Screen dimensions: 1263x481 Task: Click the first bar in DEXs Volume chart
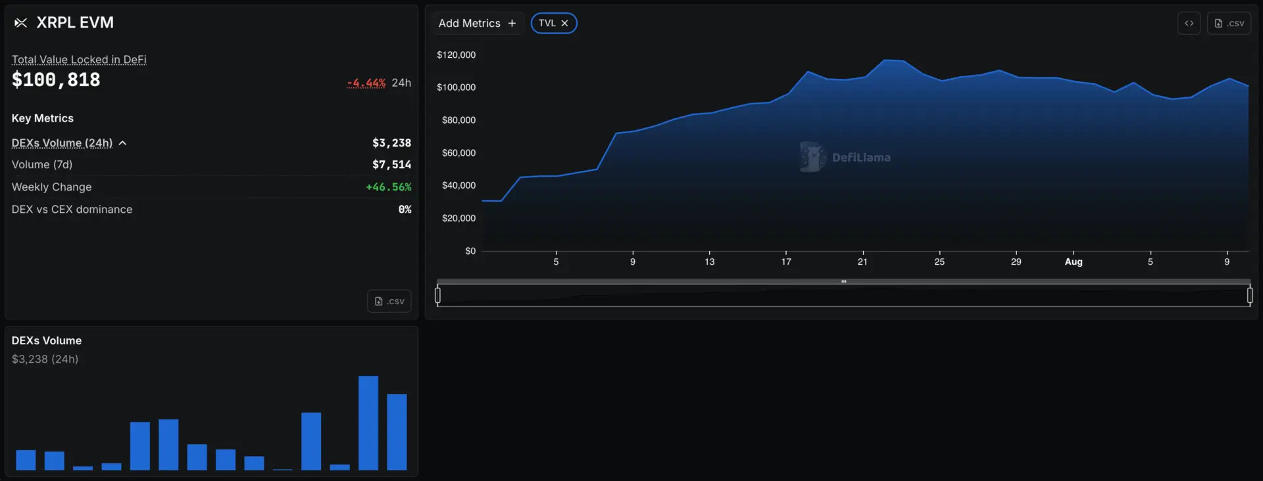[x=26, y=460]
